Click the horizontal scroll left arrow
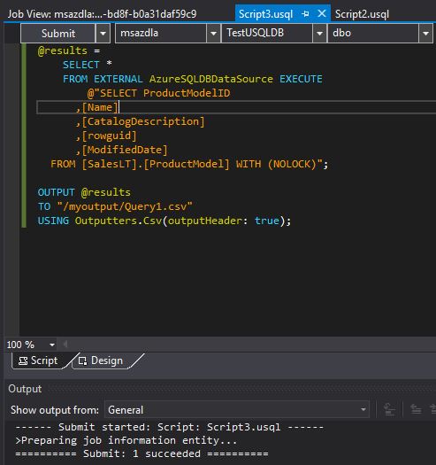436x465 pixels. (65, 345)
